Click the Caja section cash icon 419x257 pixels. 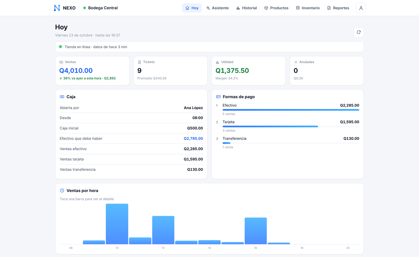pos(62,97)
